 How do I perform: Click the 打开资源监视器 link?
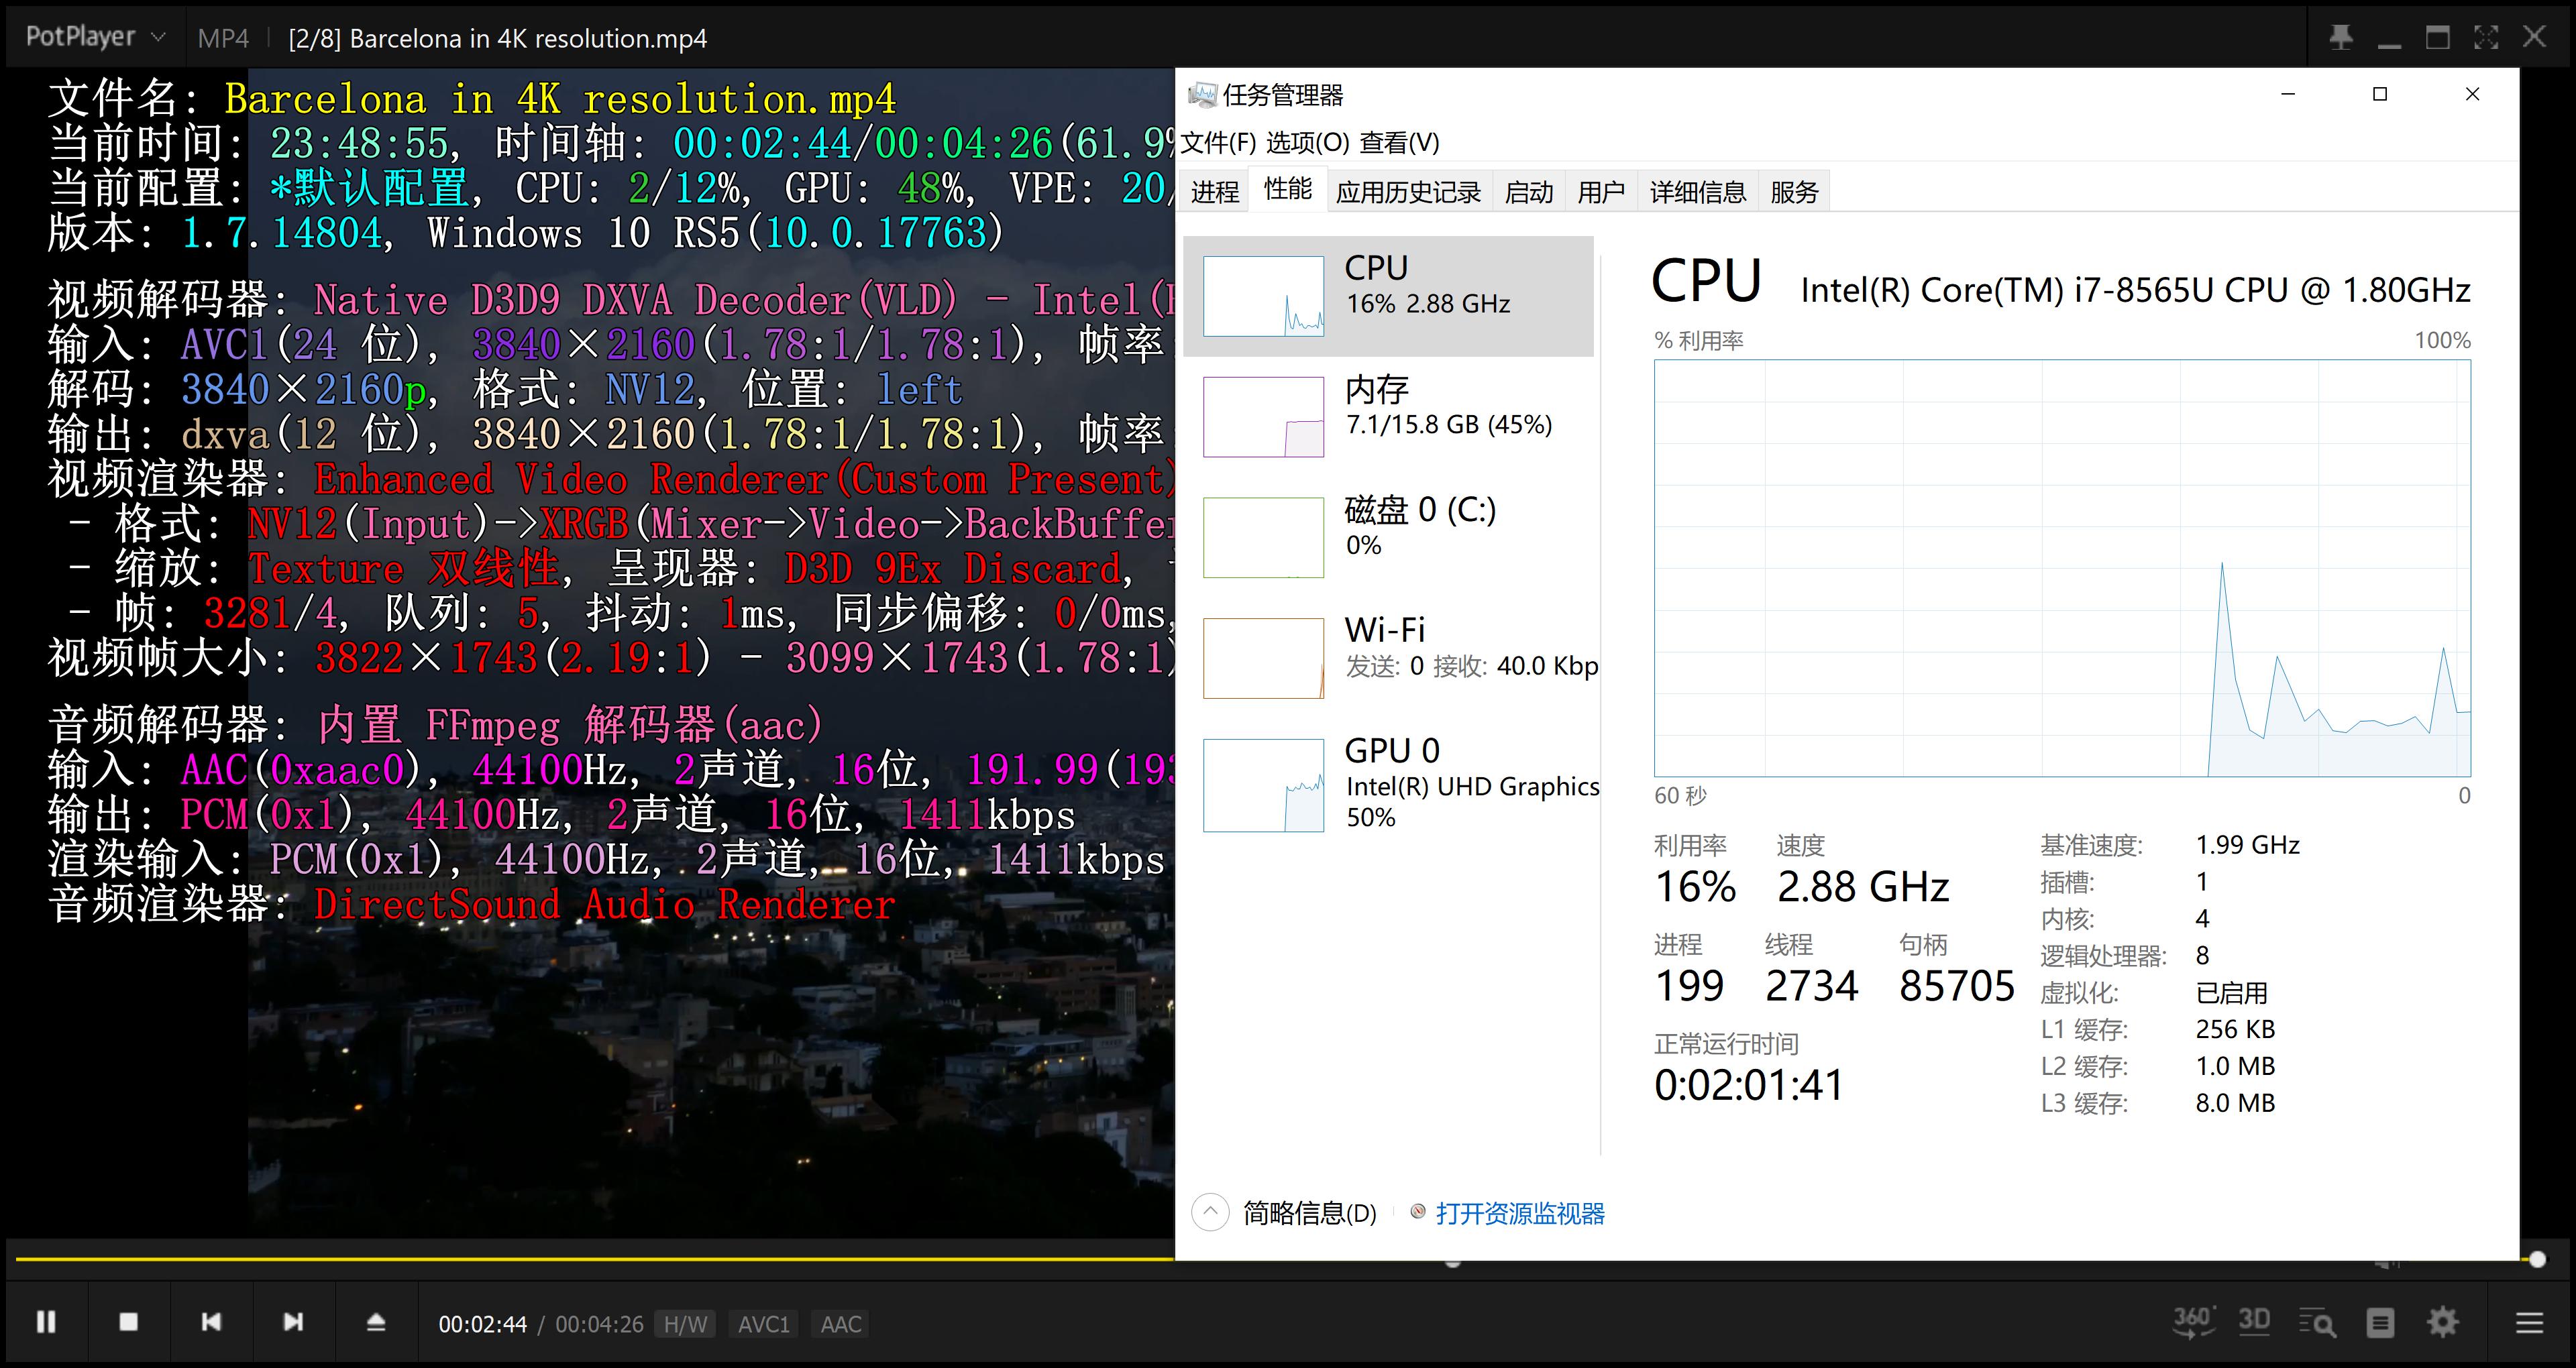(x=1520, y=1213)
